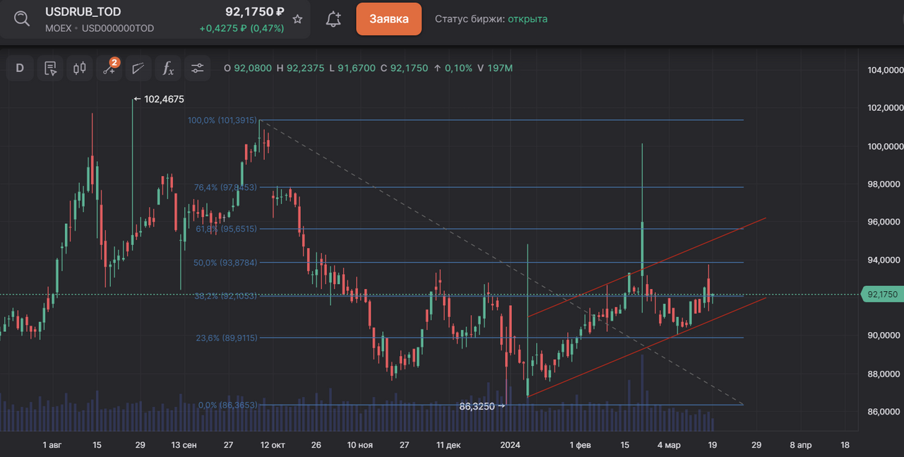Click the USDRUB_TOD ticker name

point(83,12)
